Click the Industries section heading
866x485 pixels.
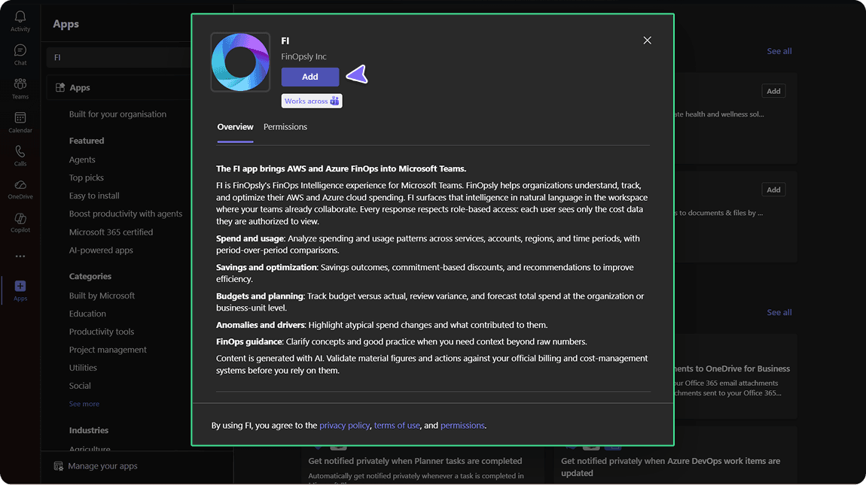(x=88, y=430)
